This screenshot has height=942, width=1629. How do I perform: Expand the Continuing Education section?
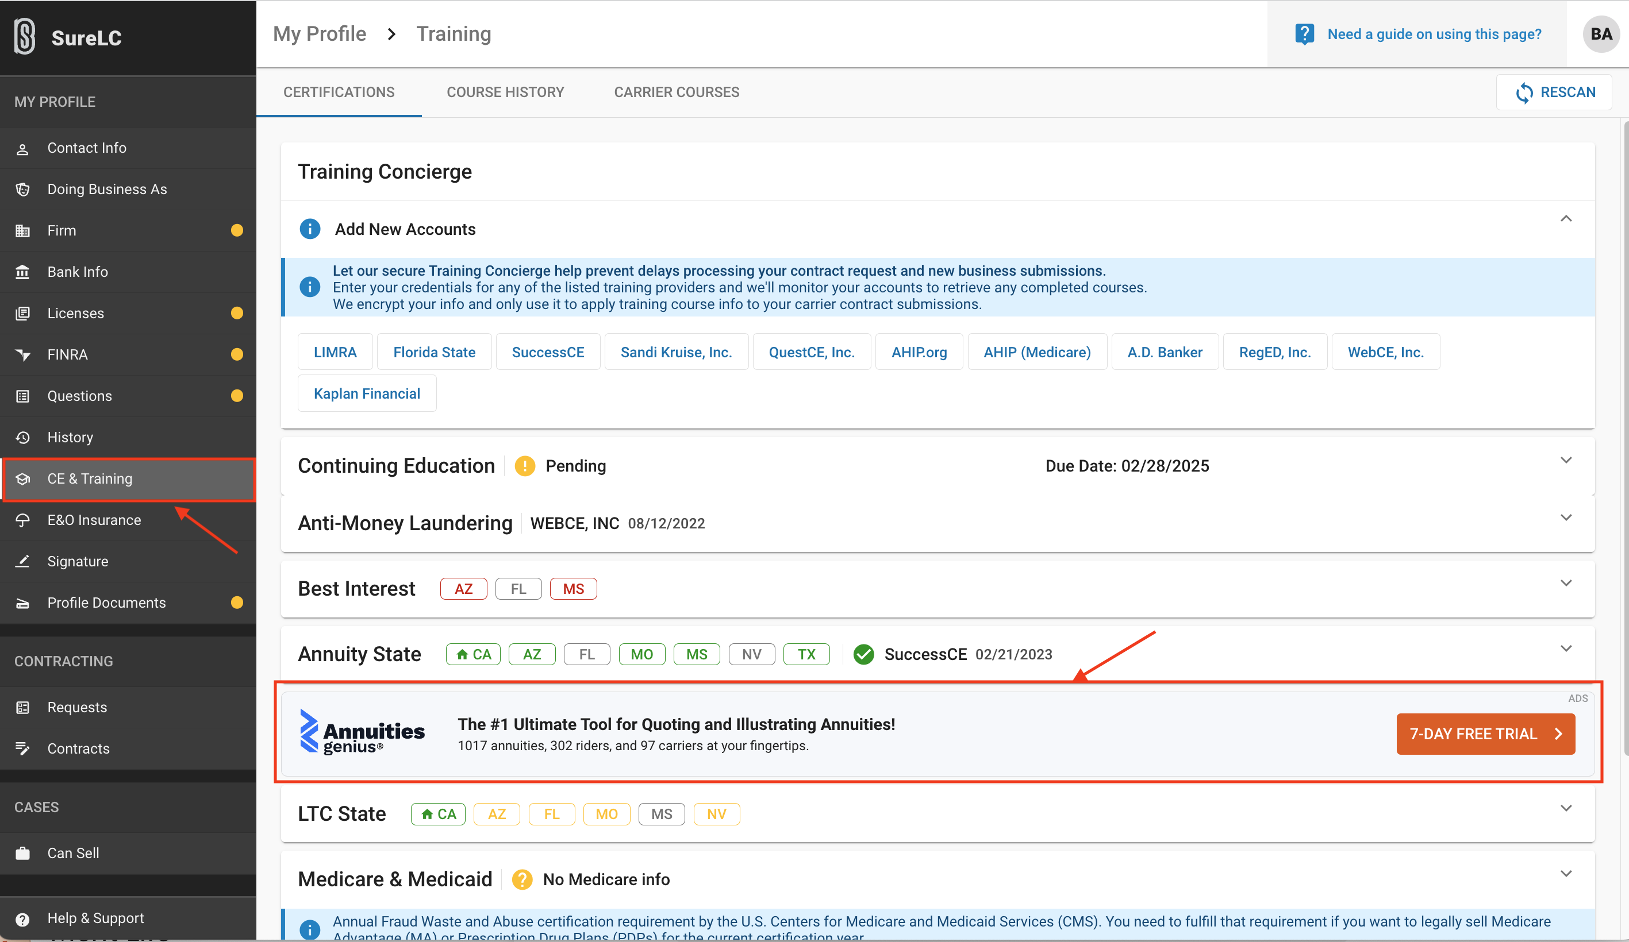pyautogui.click(x=1566, y=461)
